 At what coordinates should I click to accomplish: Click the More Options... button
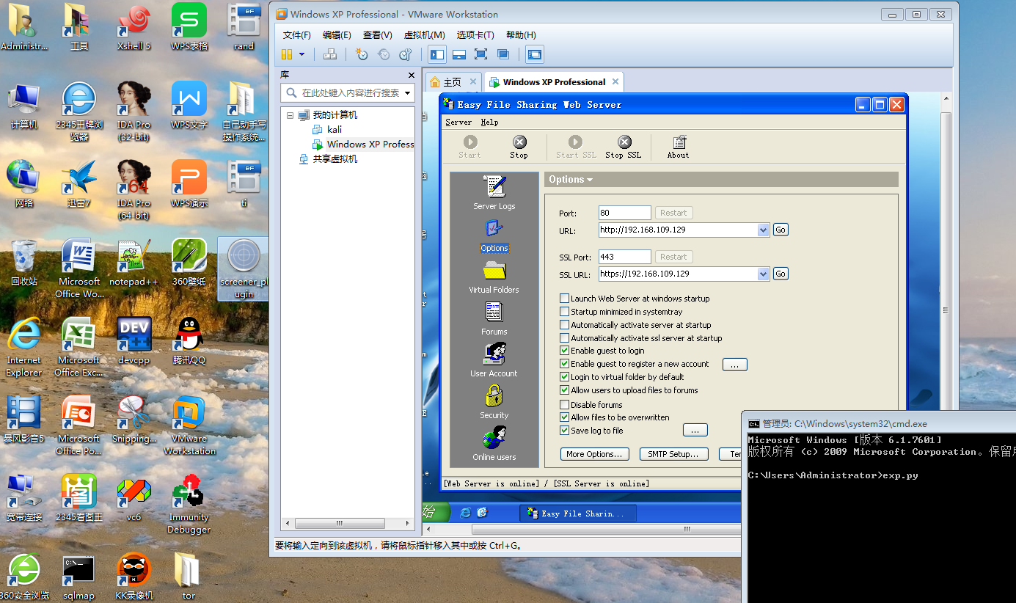pos(594,454)
